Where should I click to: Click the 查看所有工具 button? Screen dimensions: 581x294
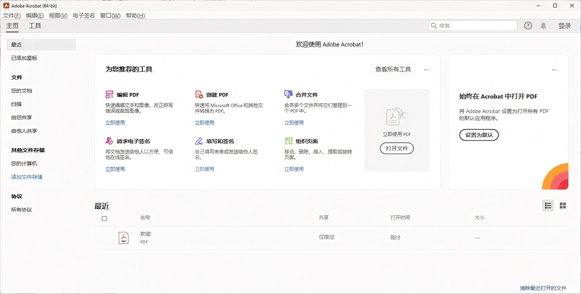click(x=393, y=70)
